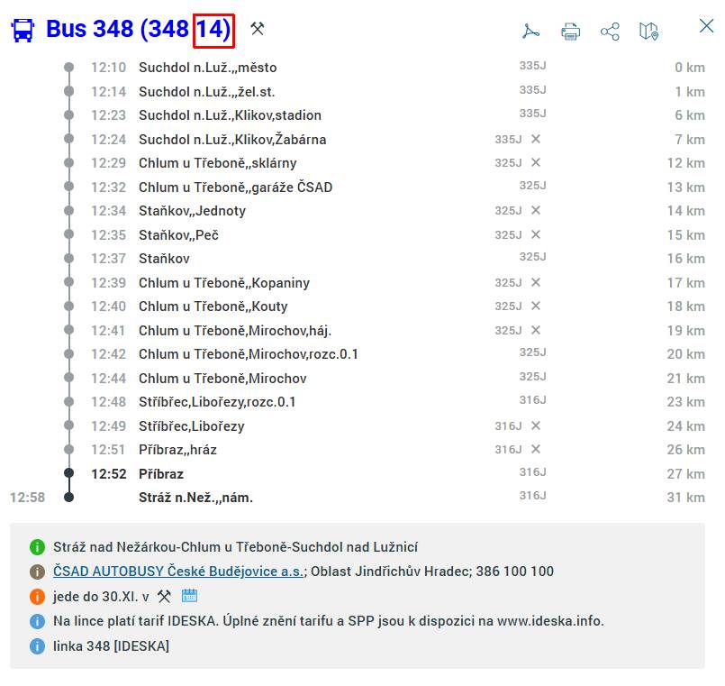
Task: Open ČSAD AUTOBUSY České Budějovice a.s. link
Action: tap(178, 572)
